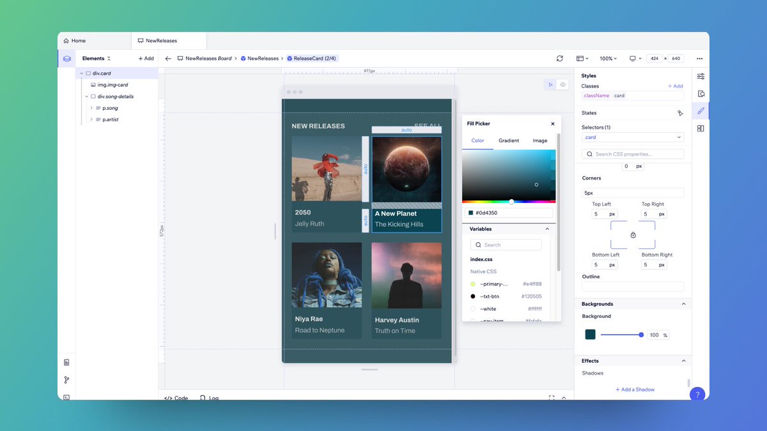The height and width of the screenshot is (431, 767).
Task: Click the Search CSS properties field
Action: [633, 154]
